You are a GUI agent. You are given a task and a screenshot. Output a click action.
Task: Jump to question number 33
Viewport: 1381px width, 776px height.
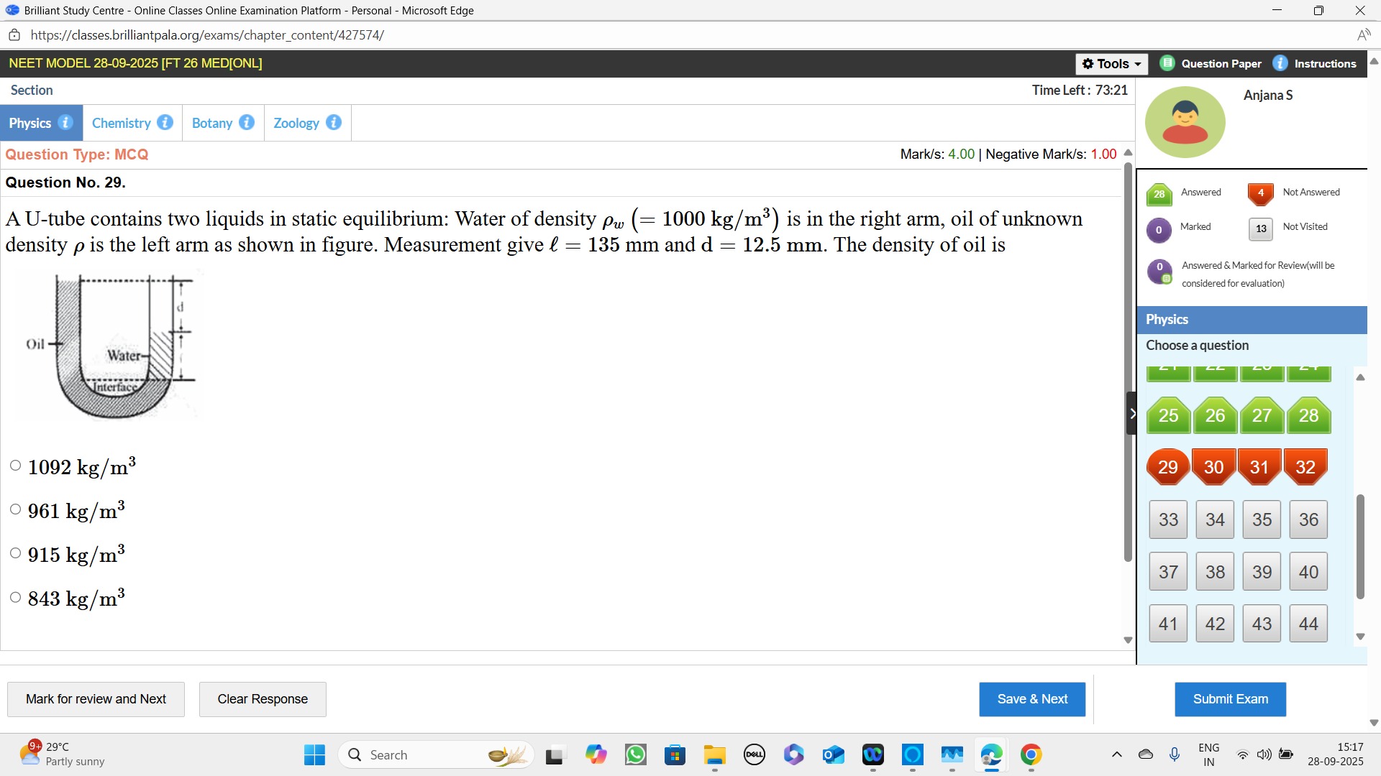(1168, 519)
